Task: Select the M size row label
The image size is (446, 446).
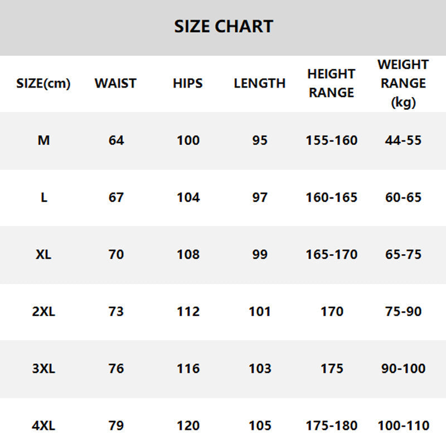Action: (43, 140)
